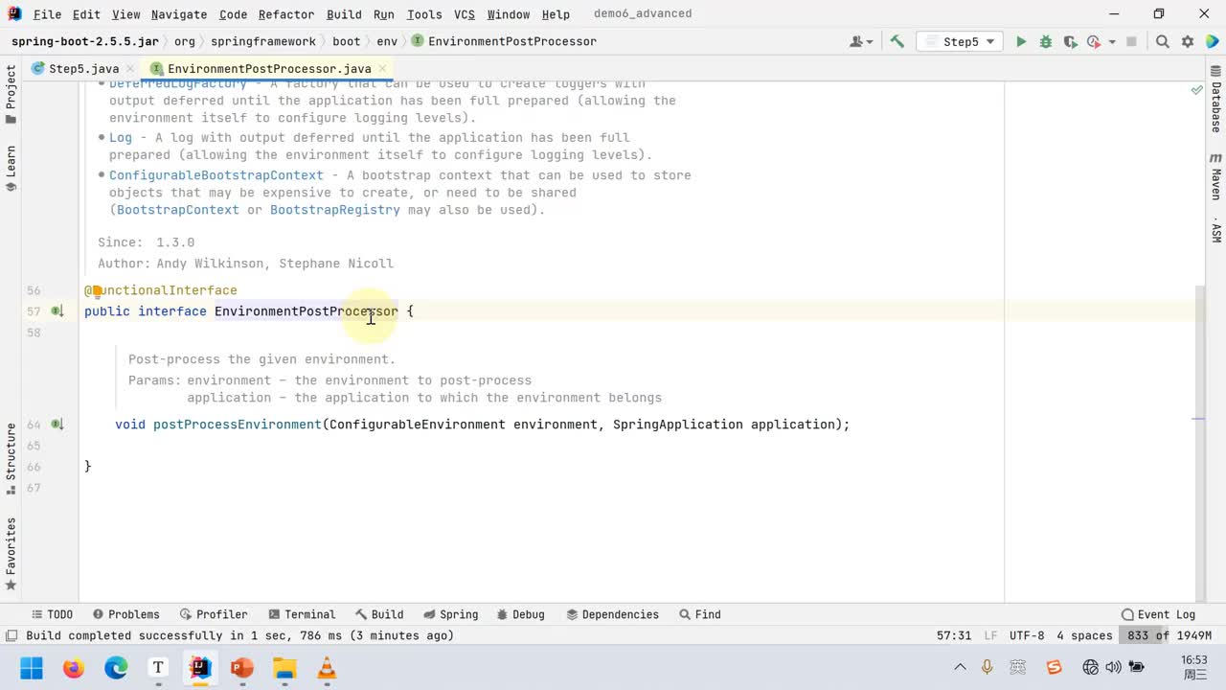
Task: Open the Maven side panel
Action: (1215, 176)
